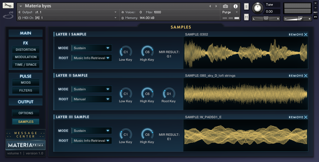The height and width of the screenshot is (162, 319).
Task: Open the Output st.1 dropdown
Action: pos(67,12)
